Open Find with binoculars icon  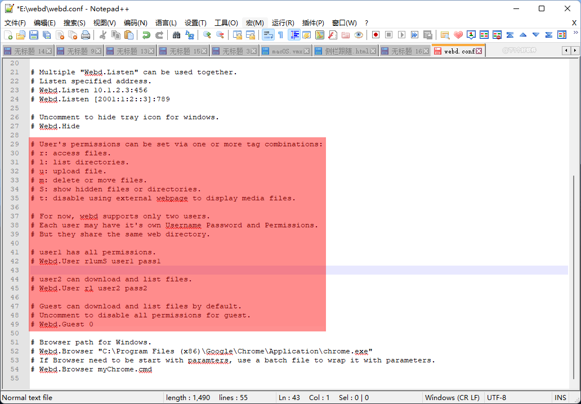coord(177,35)
